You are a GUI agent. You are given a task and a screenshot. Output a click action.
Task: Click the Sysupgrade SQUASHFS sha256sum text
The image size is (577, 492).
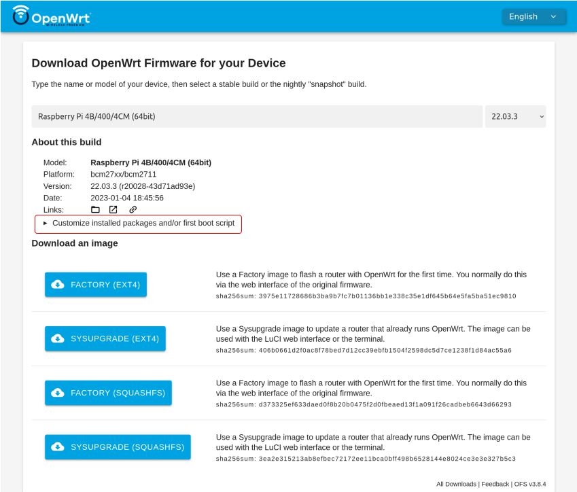366,459
